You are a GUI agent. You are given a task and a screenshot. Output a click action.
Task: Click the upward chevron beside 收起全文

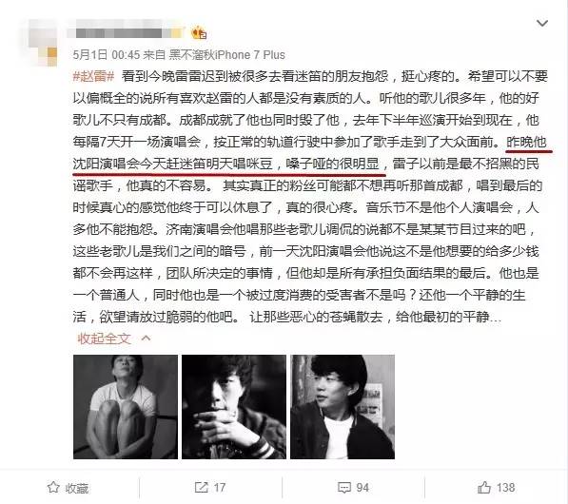(146, 339)
